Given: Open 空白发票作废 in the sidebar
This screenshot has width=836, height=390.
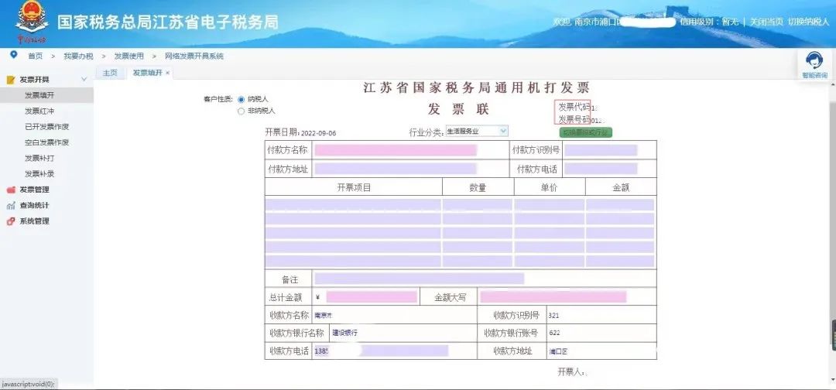Looking at the screenshot, I should (47, 142).
